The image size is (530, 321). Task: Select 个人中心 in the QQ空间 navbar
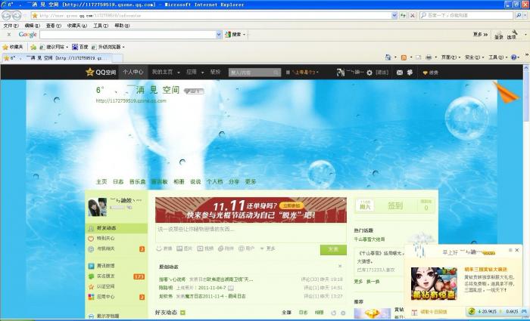(132, 72)
